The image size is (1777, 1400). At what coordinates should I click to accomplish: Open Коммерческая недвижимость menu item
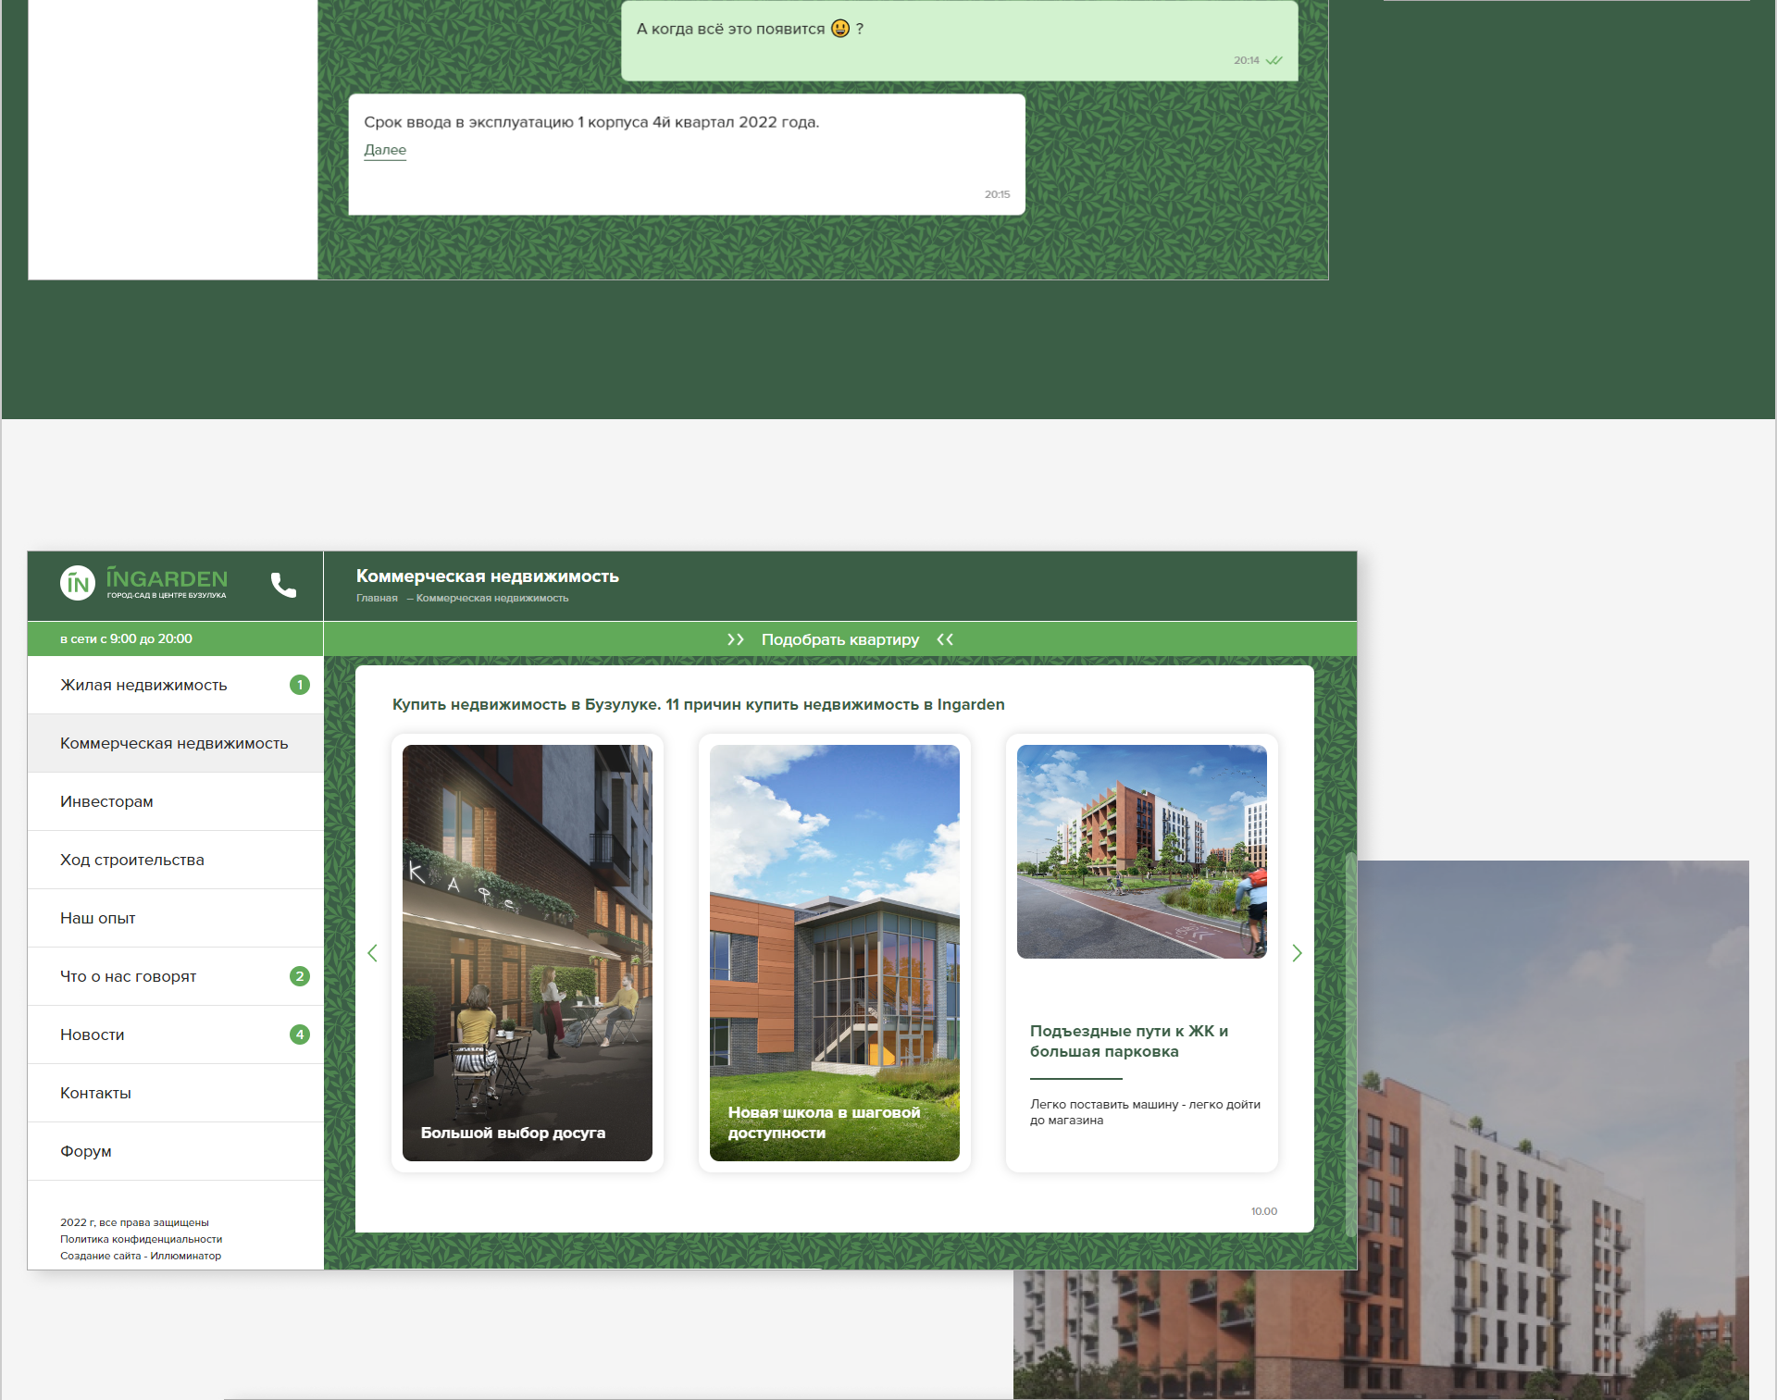point(174,743)
